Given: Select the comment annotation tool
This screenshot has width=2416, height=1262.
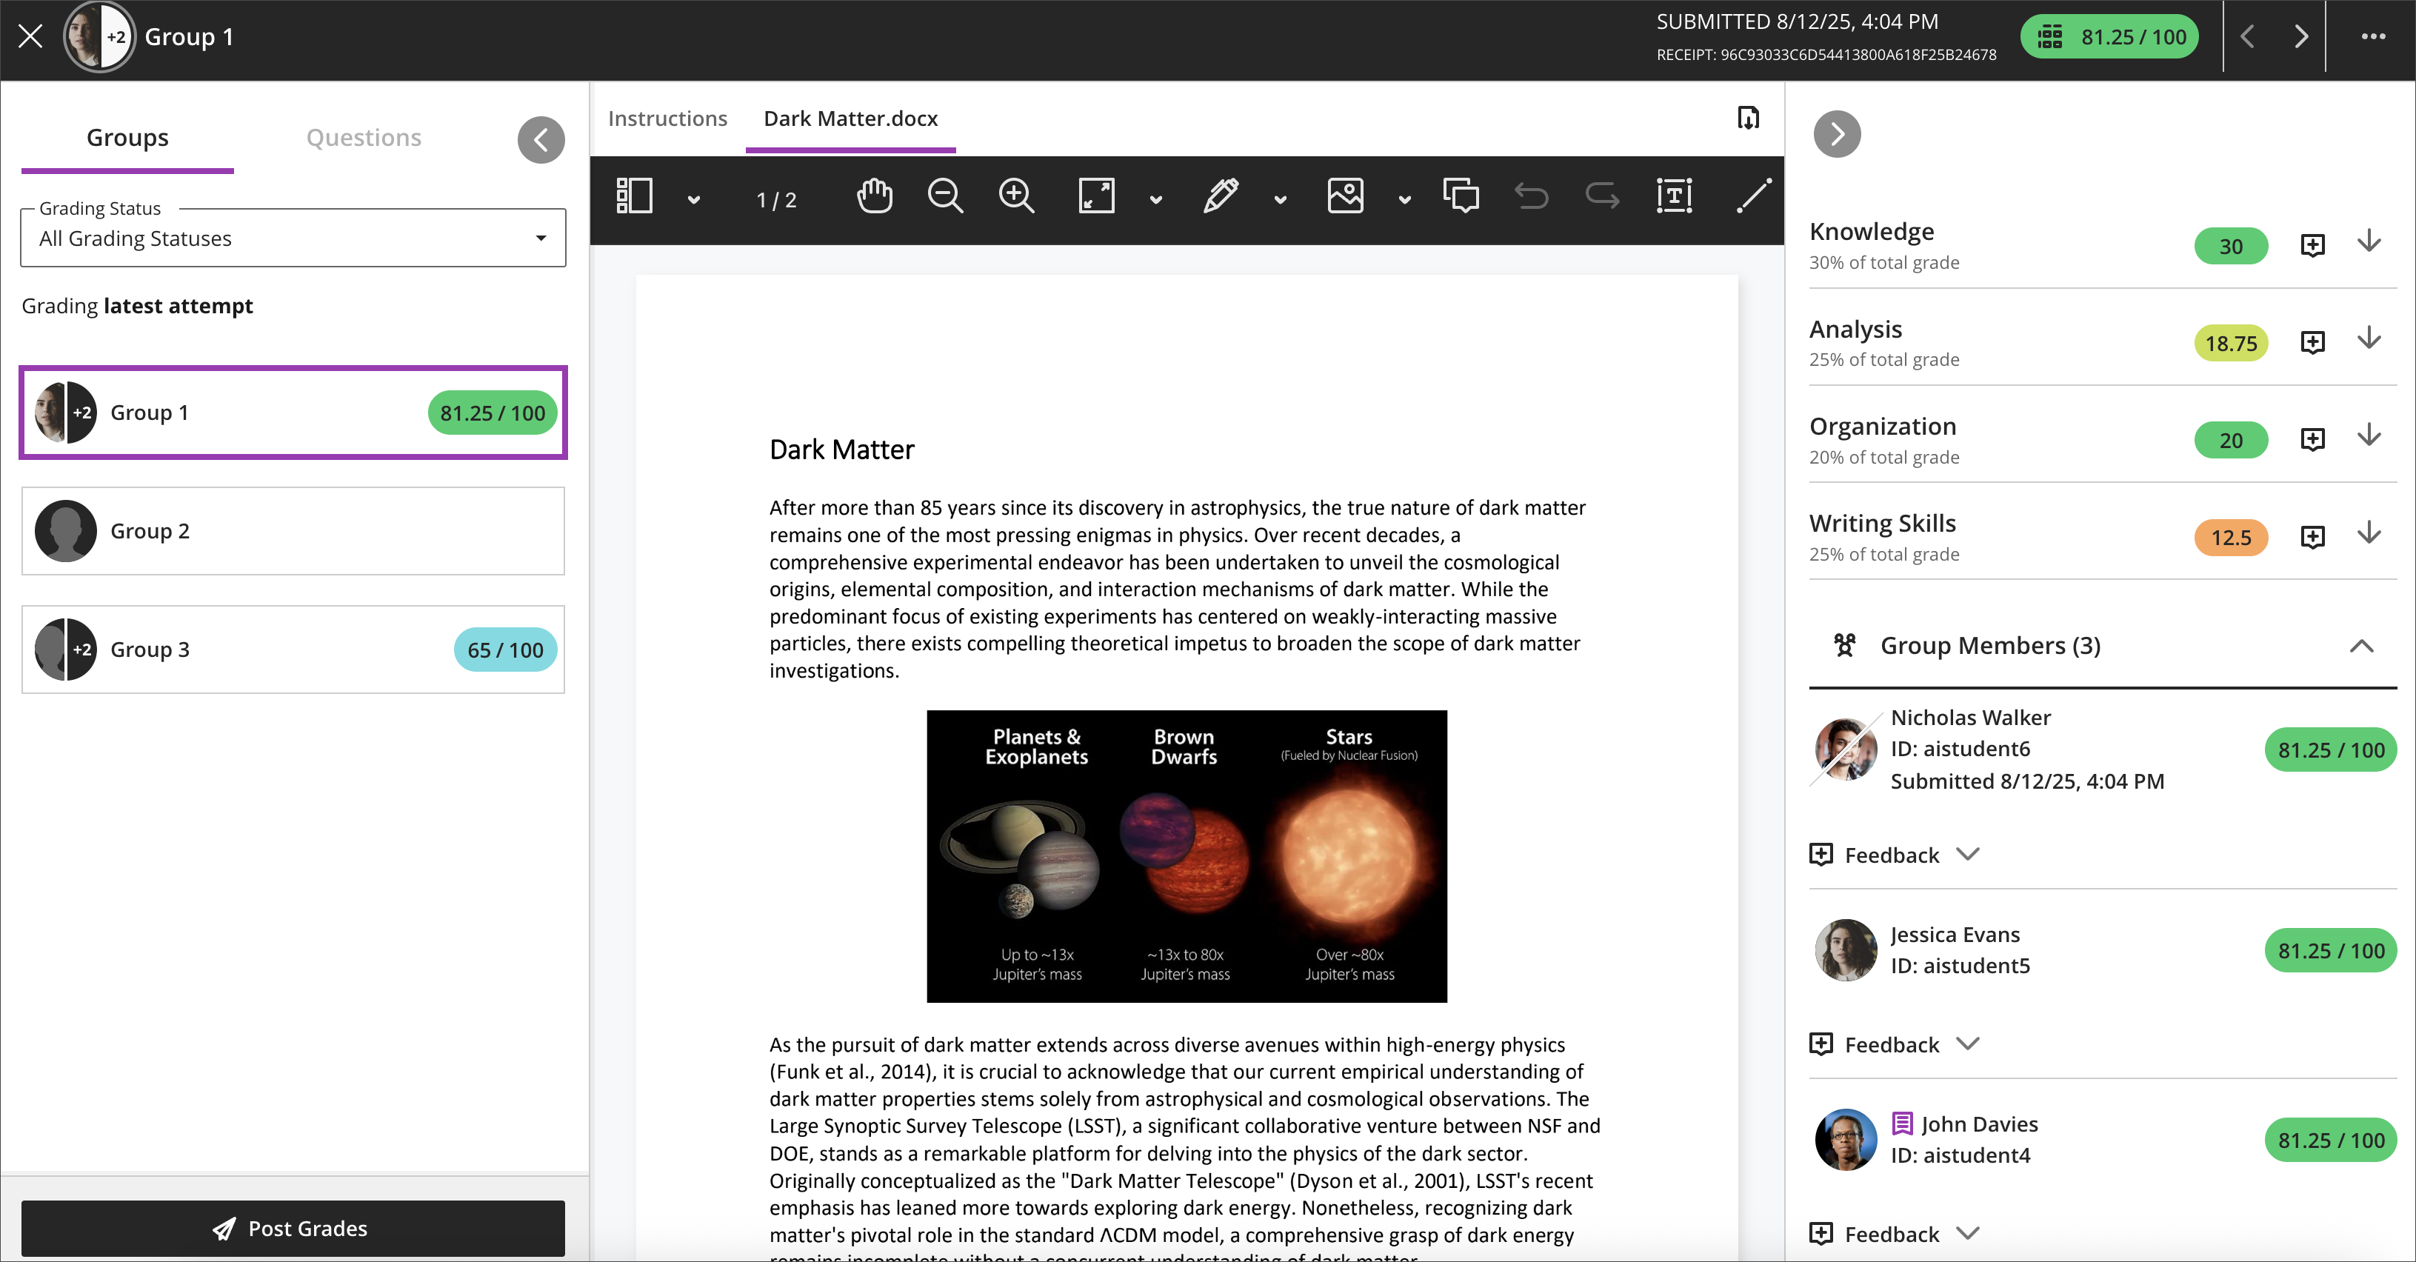Looking at the screenshot, I should click(1461, 198).
